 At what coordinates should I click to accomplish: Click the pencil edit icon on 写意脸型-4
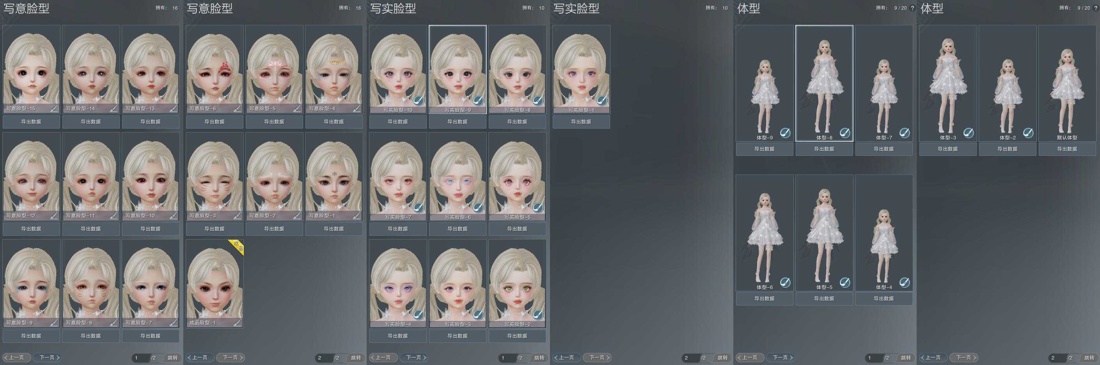coord(357,109)
